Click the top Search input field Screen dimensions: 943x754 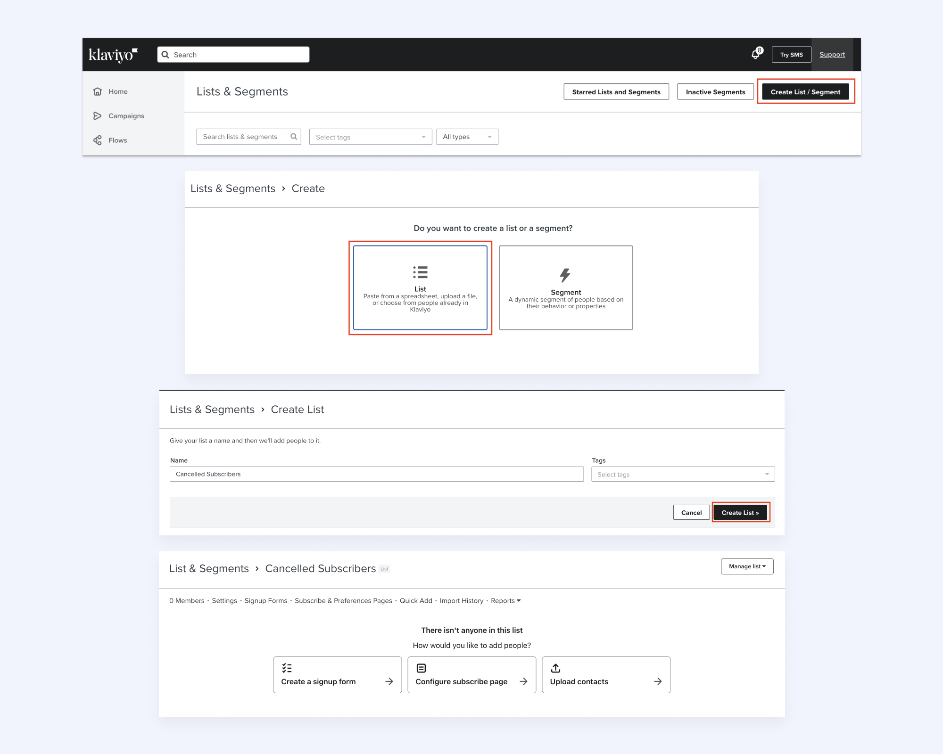point(233,55)
